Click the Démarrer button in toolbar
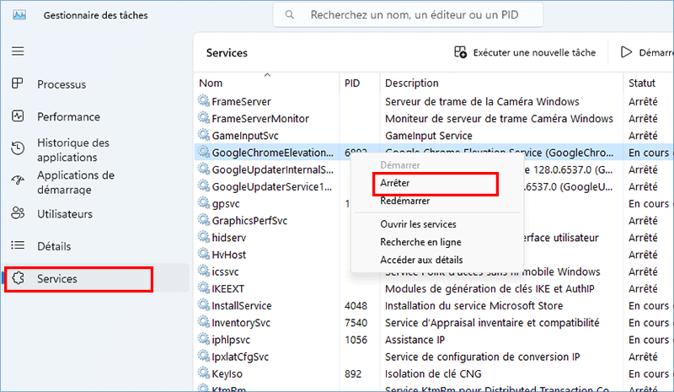The width and height of the screenshot is (674, 392). pyautogui.click(x=646, y=52)
